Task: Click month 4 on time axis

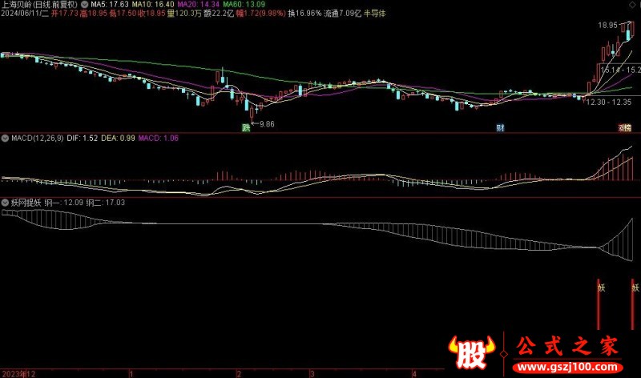Action: click(x=414, y=374)
